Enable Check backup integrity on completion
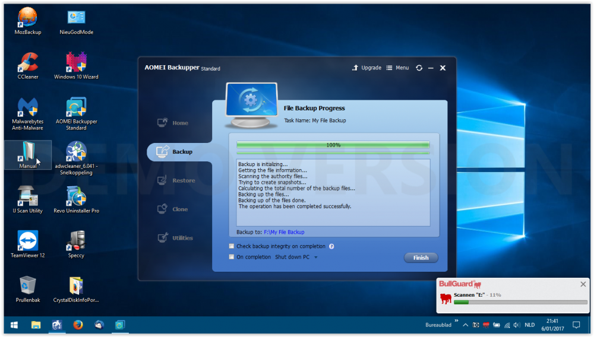 pos(232,246)
